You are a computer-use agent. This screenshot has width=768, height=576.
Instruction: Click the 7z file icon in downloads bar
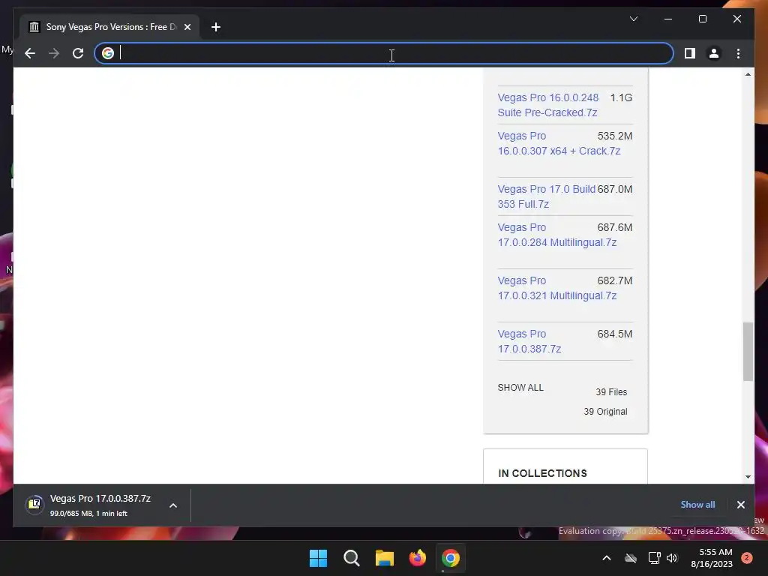pos(34,504)
